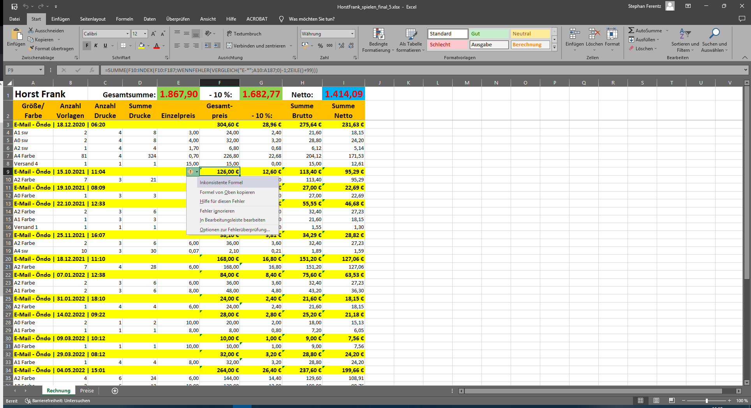Toggle align text right
Image resolution: width=751 pixels, height=408 pixels.
[x=196, y=46]
